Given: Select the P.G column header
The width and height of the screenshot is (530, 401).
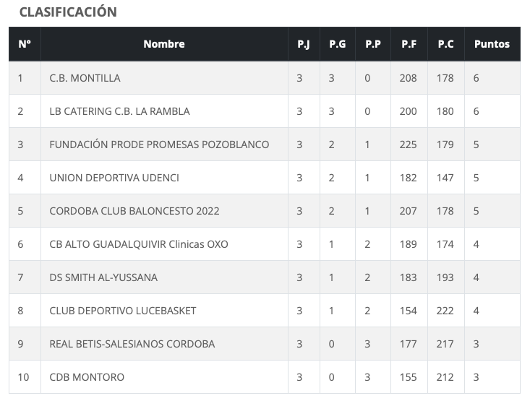Looking at the screenshot, I should 338,44.
